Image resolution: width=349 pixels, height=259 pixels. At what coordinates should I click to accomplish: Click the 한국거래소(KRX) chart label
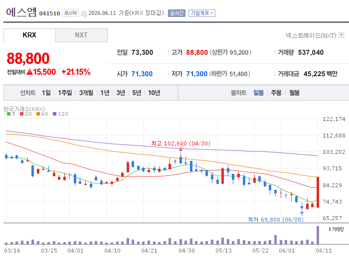click(24, 109)
